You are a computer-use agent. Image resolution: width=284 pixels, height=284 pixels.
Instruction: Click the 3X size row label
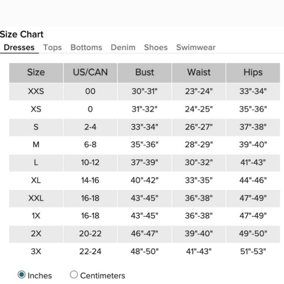click(36, 251)
